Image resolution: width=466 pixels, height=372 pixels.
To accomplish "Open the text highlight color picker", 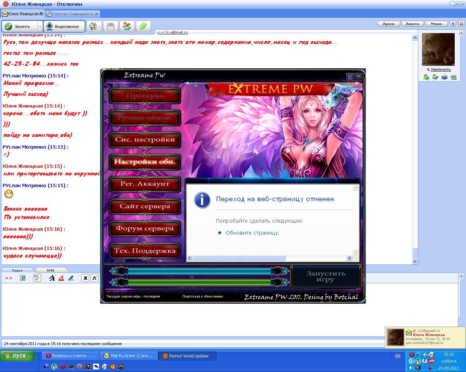I will [x=71, y=278].
